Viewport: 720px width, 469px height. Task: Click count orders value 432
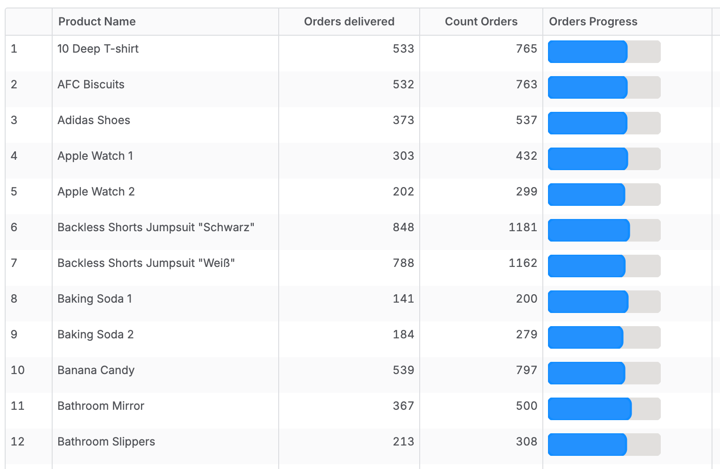tap(526, 156)
